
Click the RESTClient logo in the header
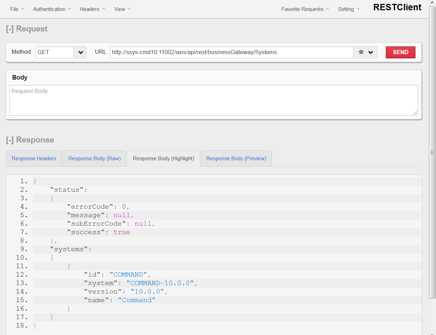[x=397, y=7]
